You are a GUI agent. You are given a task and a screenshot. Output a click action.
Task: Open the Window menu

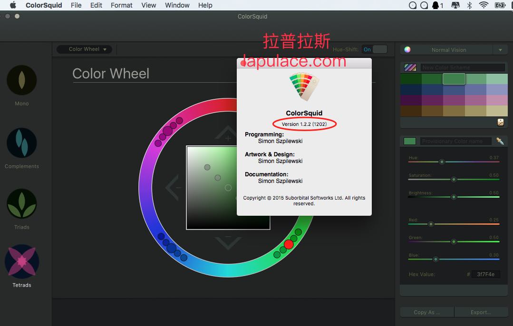[x=177, y=5]
